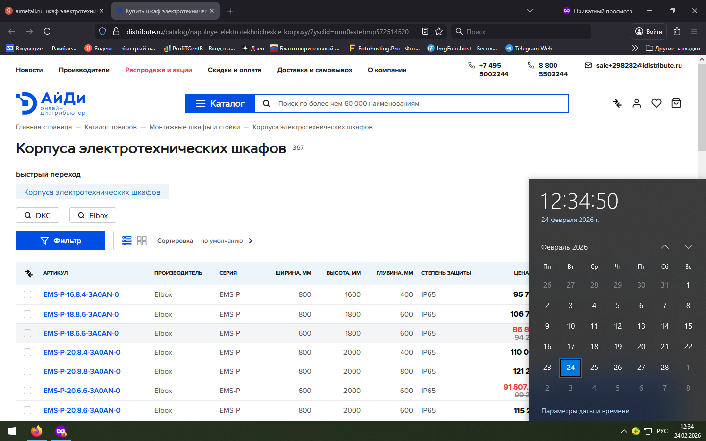Open the Firefox extensions icon
706x441 pixels.
[x=677, y=31]
